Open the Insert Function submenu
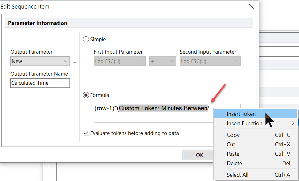 tap(244, 123)
